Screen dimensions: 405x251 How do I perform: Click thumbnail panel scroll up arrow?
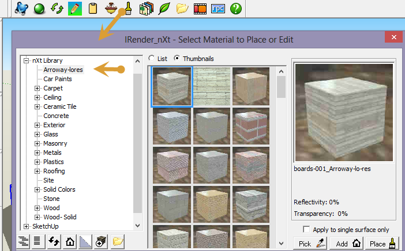point(282,71)
